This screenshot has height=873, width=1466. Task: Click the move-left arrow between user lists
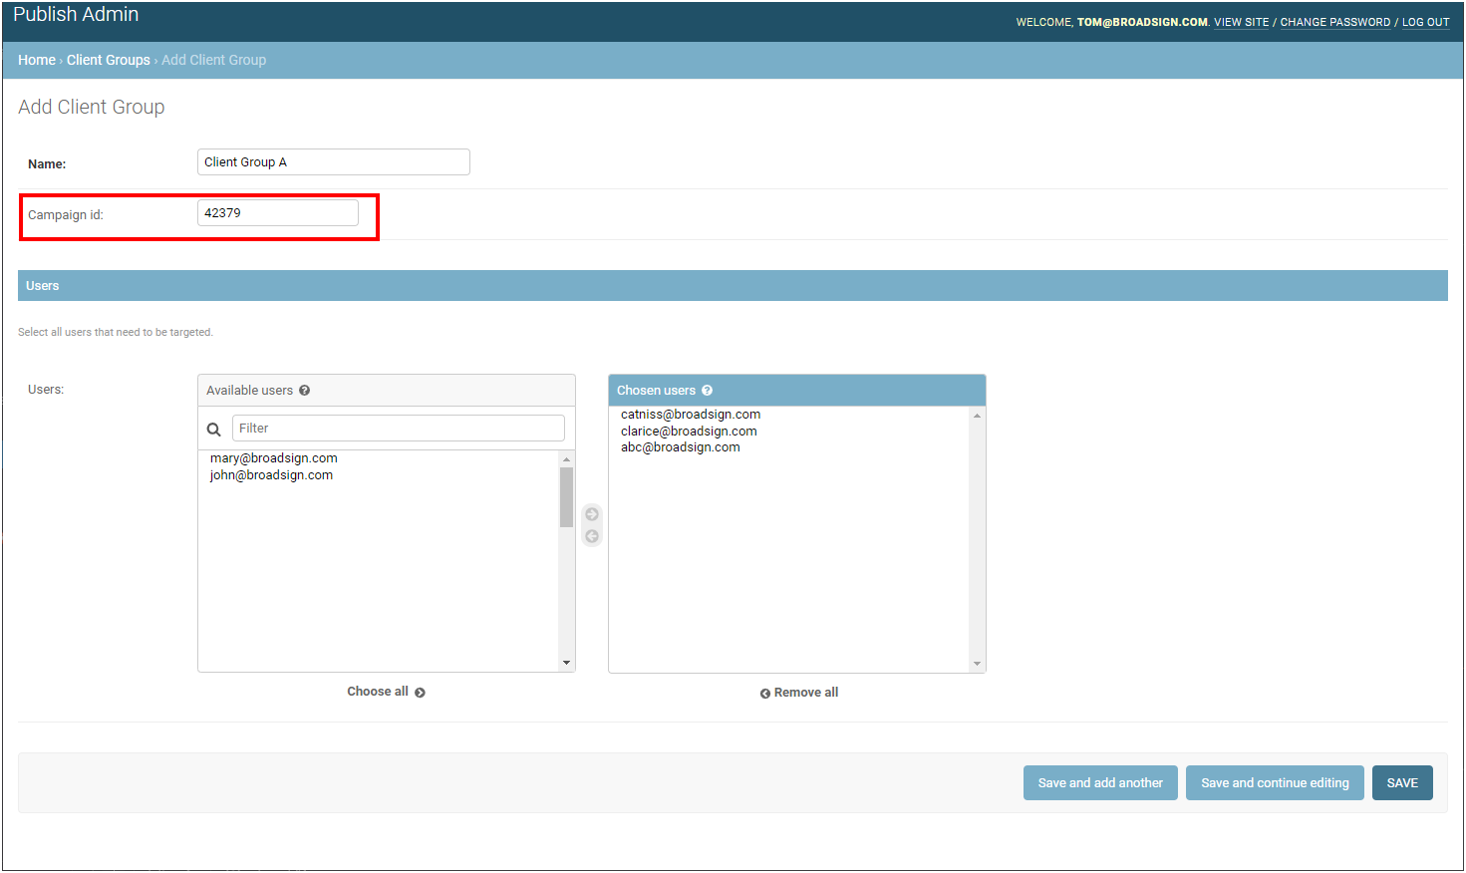click(x=592, y=536)
